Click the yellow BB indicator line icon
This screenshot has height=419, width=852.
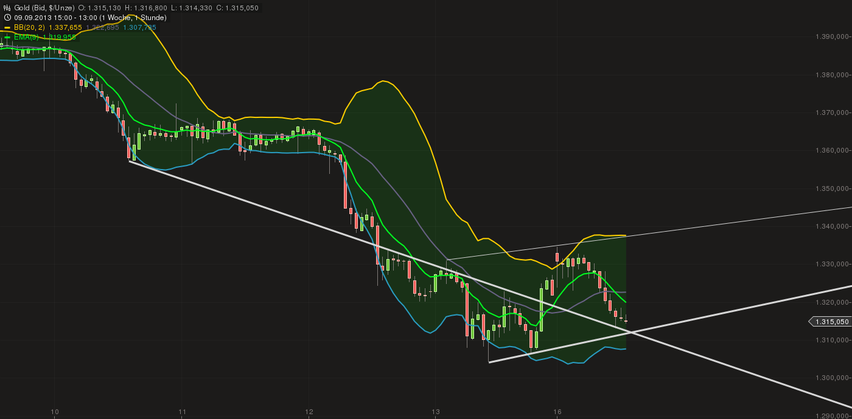click(x=7, y=27)
